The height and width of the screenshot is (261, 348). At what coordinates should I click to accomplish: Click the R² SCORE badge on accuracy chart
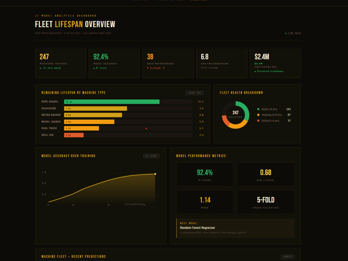click(151, 156)
